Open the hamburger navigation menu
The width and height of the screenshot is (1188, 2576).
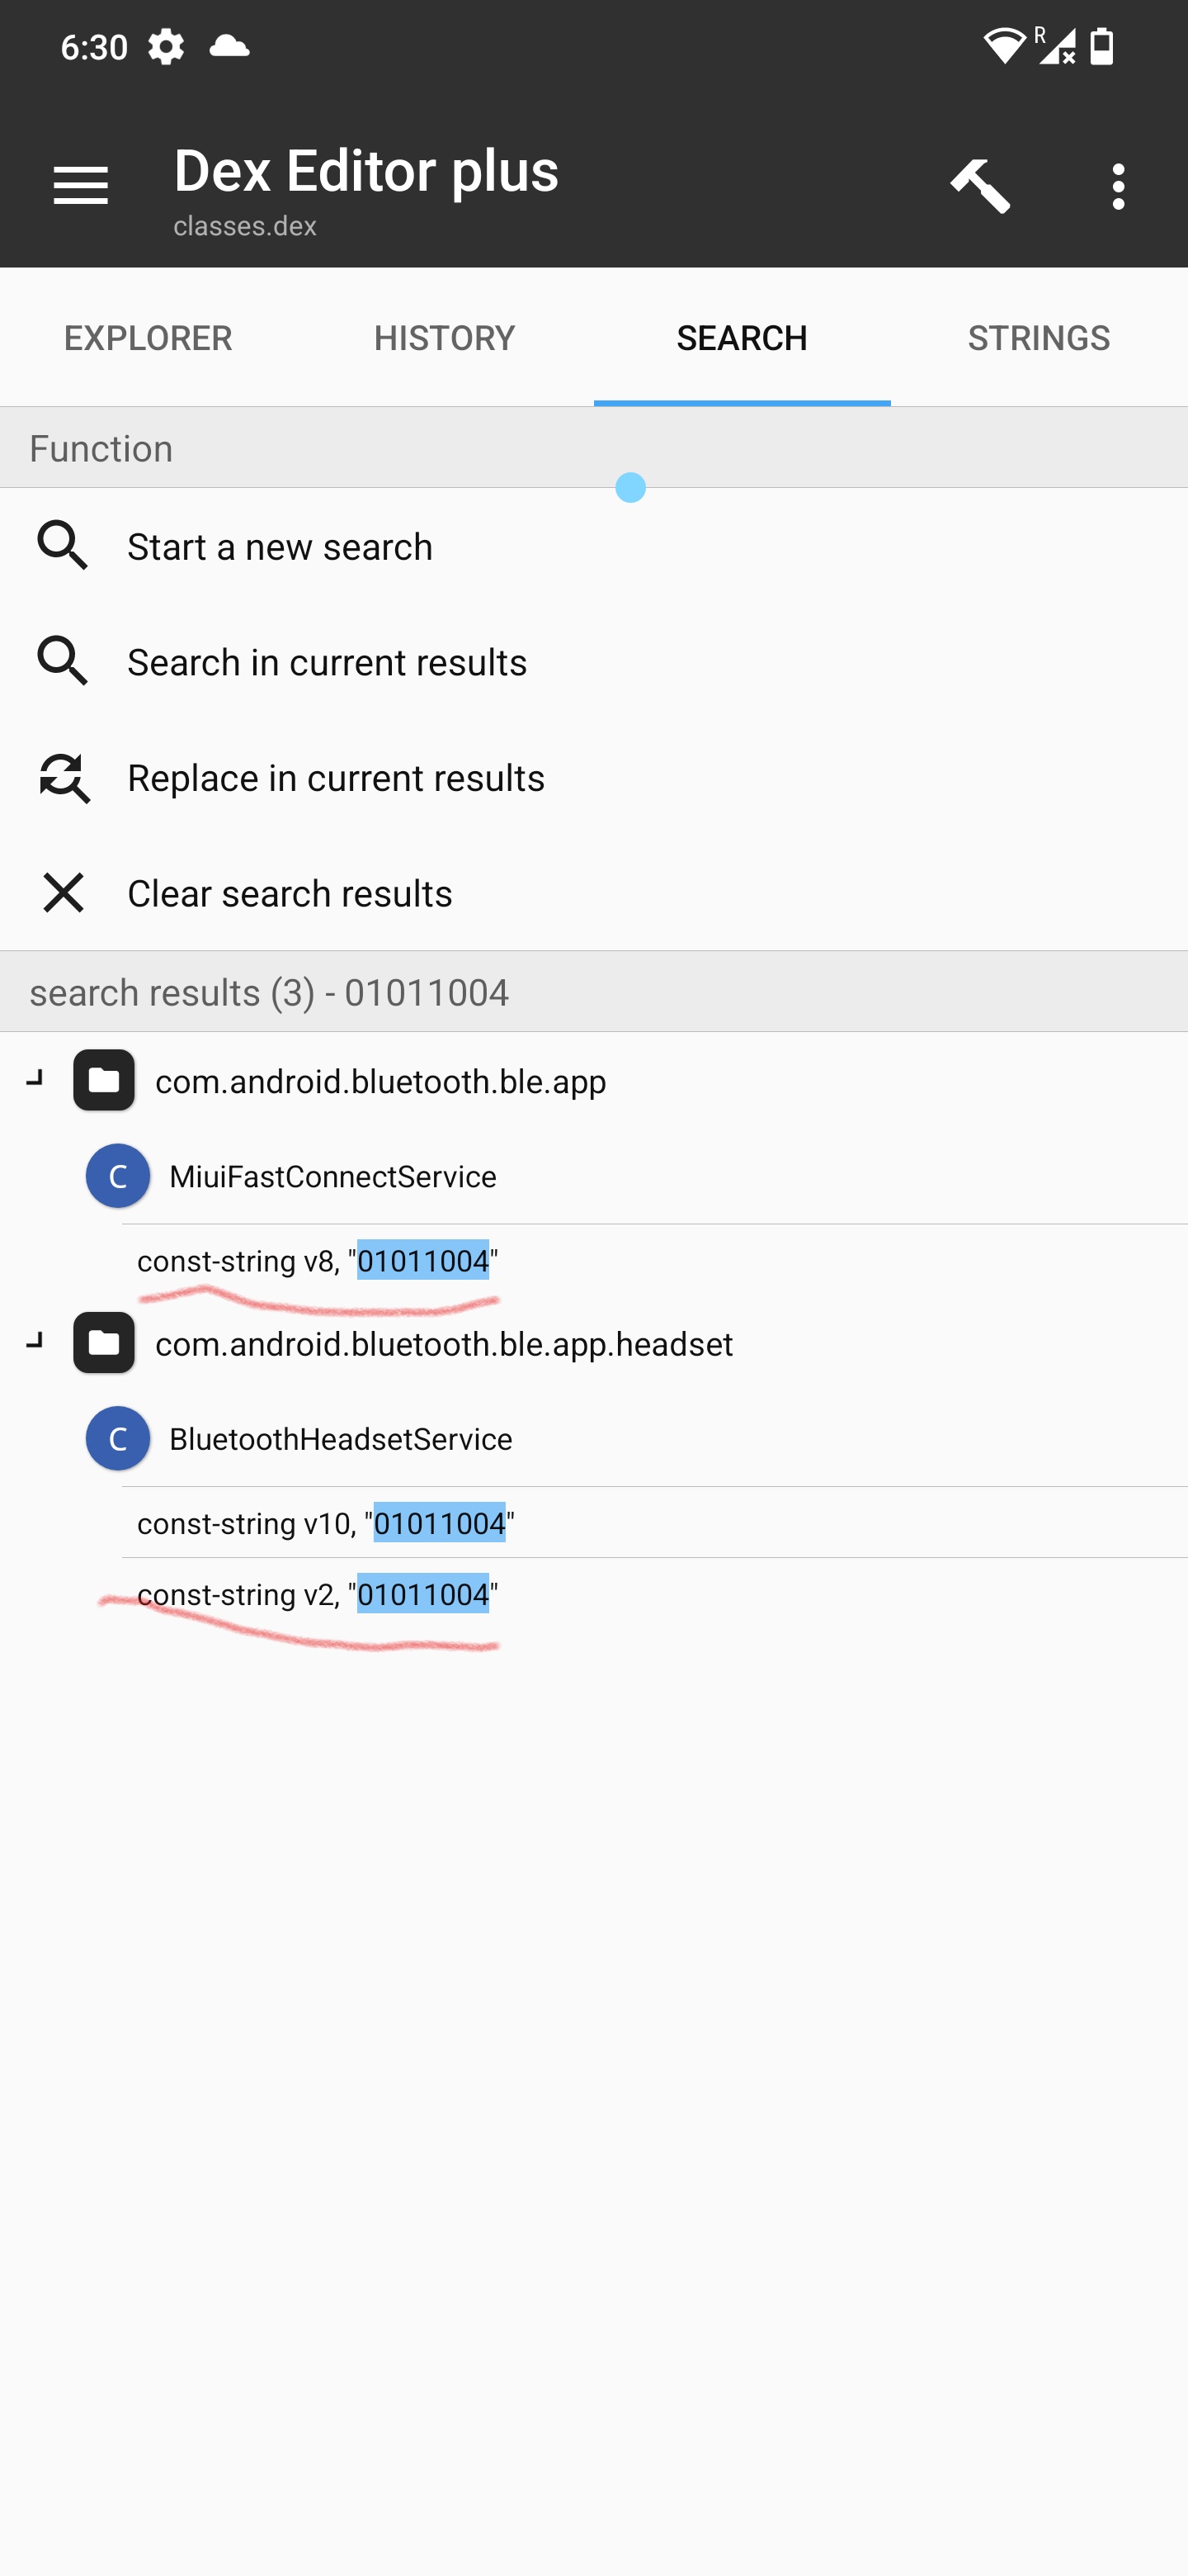pyautogui.click(x=80, y=186)
